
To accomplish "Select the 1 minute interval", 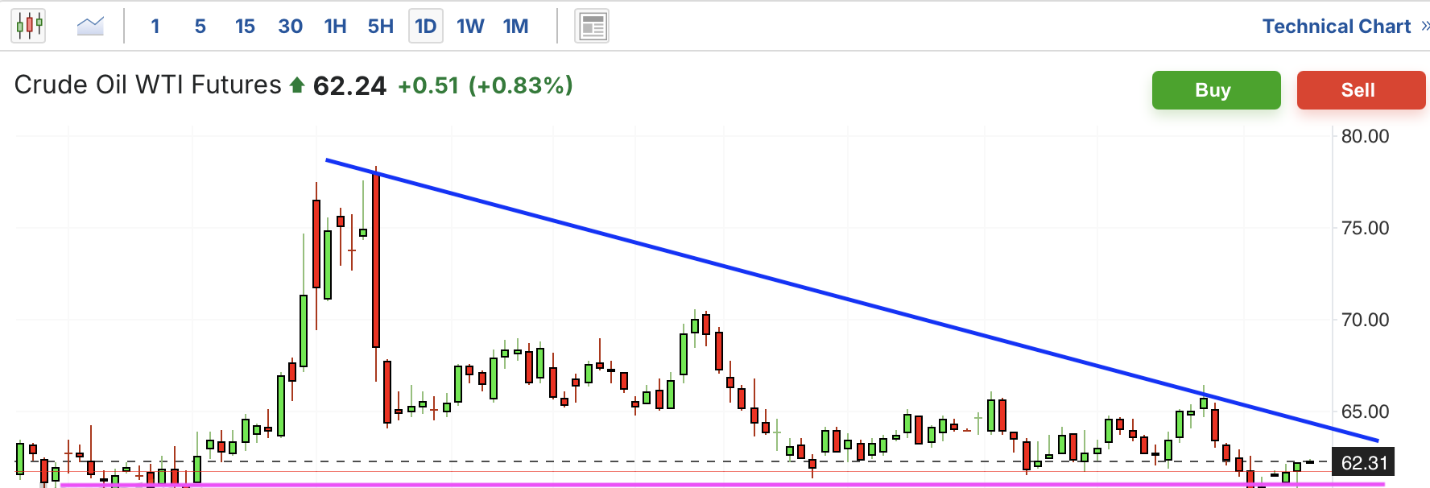I will 155,27.
